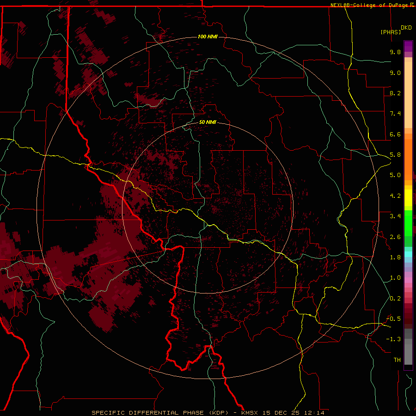Click the Specific Differential Phase (KDP) title
The height and width of the screenshot is (416, 416).
coord(160,413)
